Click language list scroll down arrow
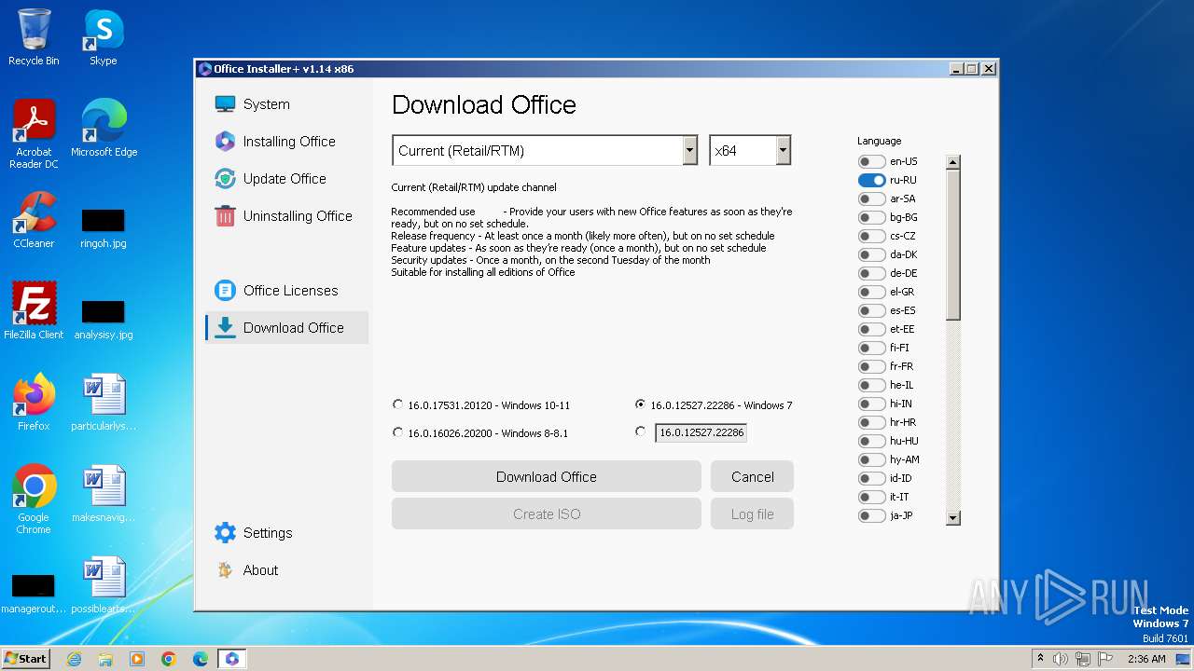1194x671 pixels. click(x=952, y=518)
